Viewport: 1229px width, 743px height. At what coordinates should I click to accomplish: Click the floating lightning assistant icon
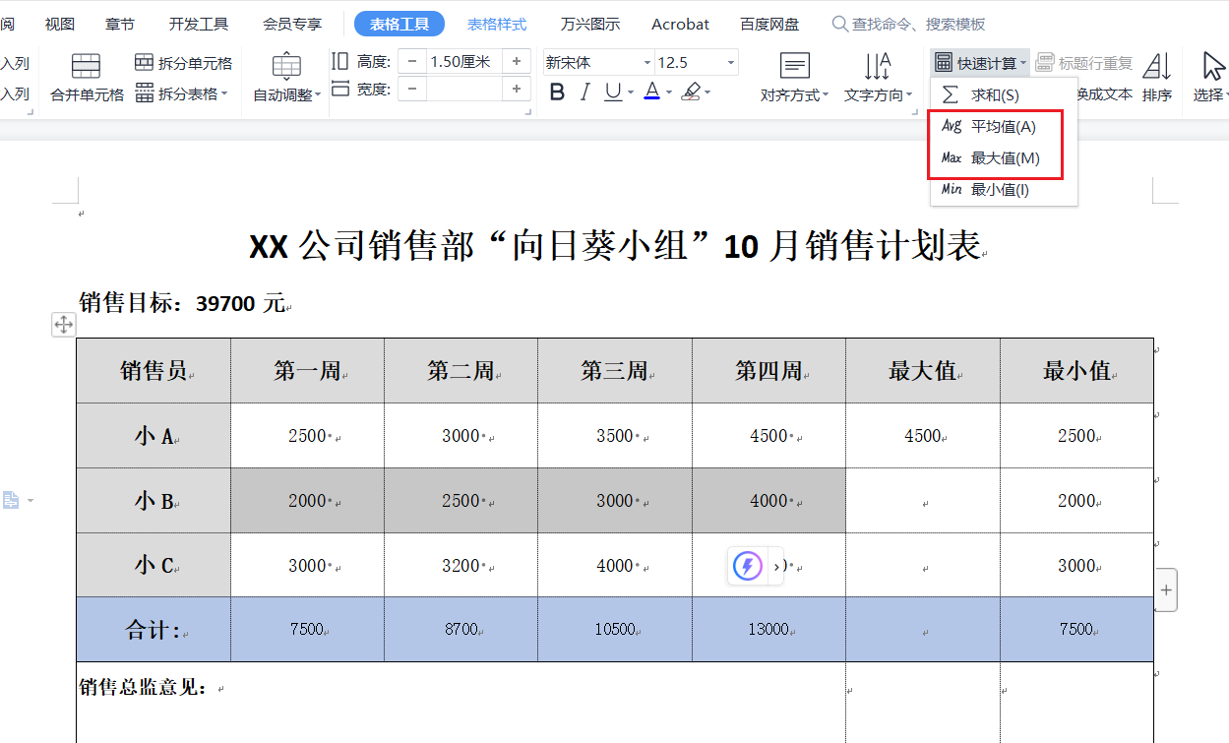click(748, 566)
